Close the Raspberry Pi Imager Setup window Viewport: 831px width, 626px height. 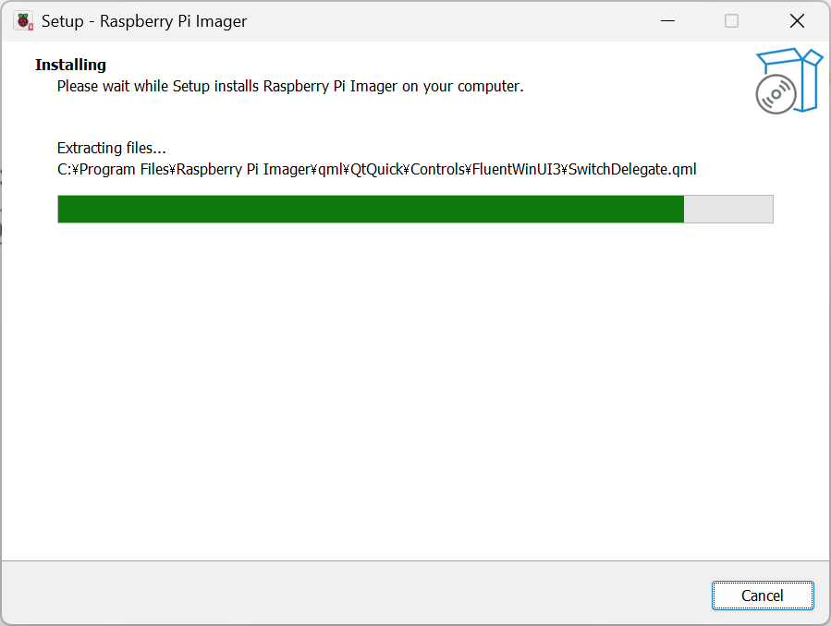point(796,21)
